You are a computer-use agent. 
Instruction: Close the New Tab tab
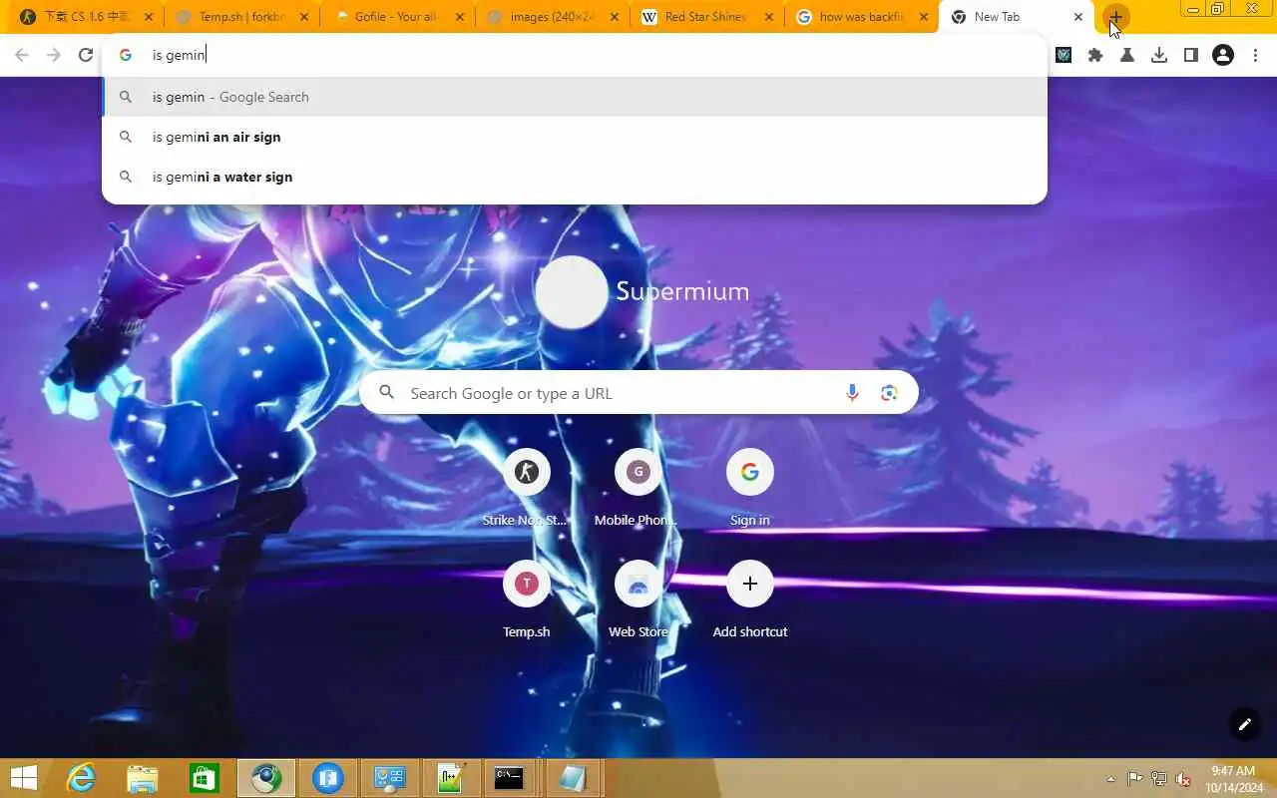pos(1078,17)
